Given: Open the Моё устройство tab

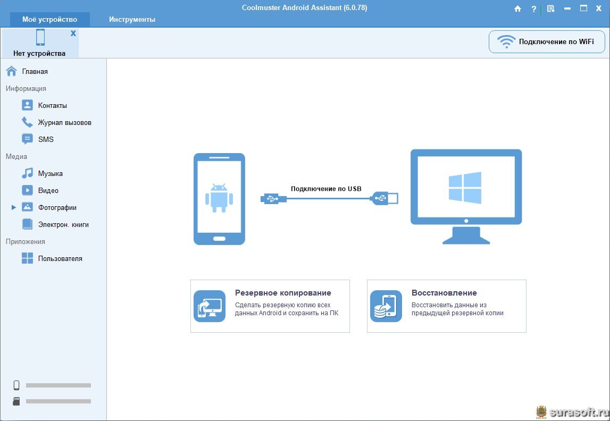Looking at the screenshot, I should pyautogui.click(x=50, y=20).
